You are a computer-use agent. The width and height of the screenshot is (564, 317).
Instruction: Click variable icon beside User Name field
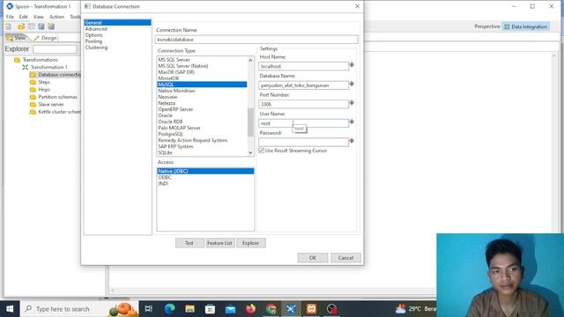(352, 122)
